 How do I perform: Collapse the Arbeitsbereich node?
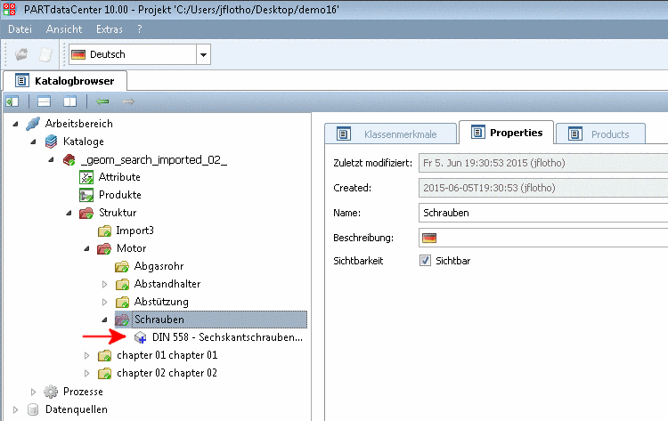(16, 124)
